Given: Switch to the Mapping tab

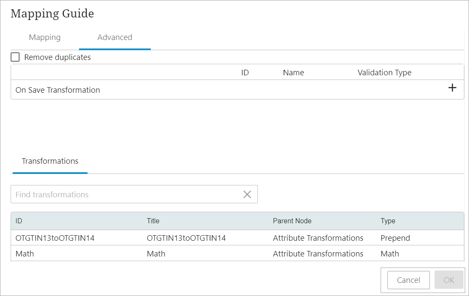Looking at the screenshot, I should click(45, 37).
